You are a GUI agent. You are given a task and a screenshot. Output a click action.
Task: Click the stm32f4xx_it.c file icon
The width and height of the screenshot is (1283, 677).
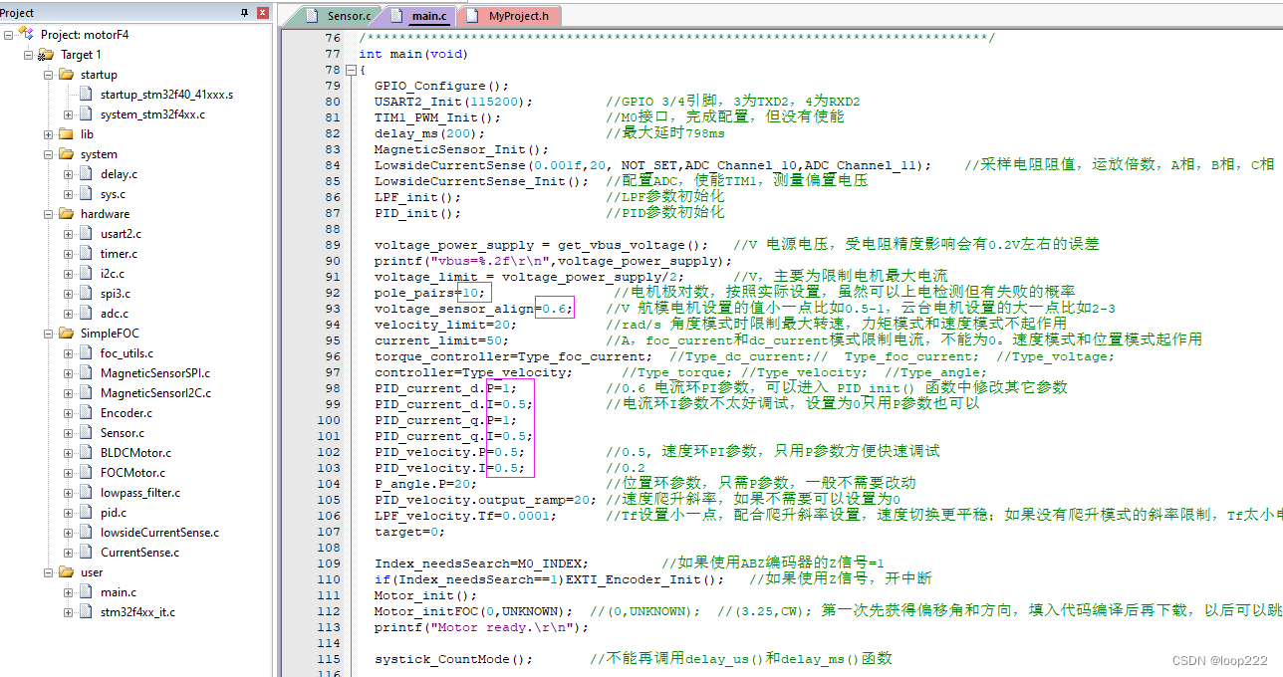pyautogui.click(x=87, y=612)
